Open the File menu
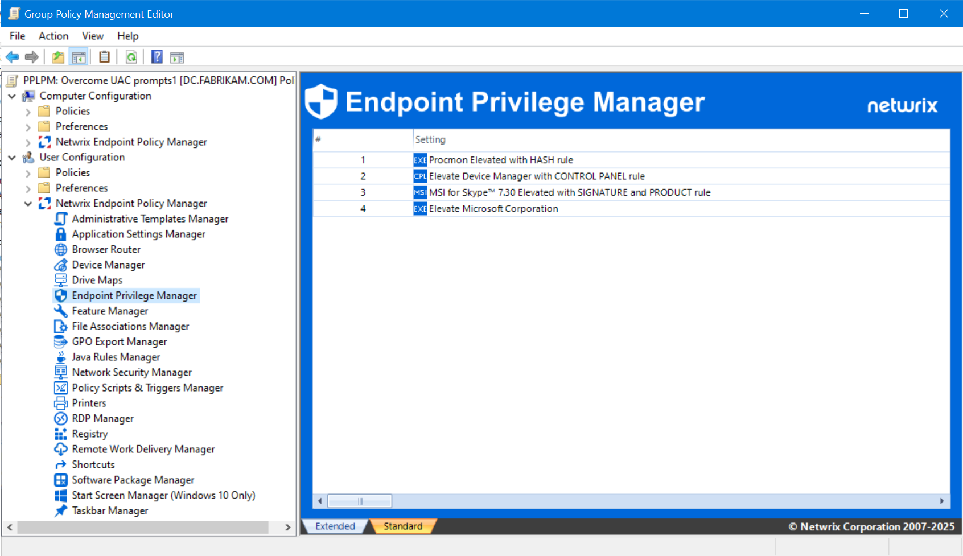 pyautogui.click(x=18, y=36)
